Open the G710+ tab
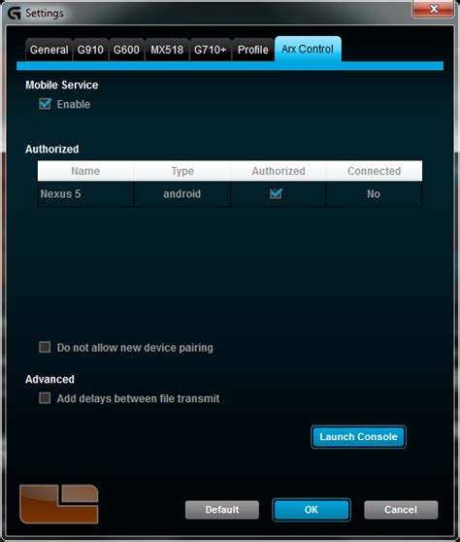The height and width of the screenshot is (542, 460). 211,50
